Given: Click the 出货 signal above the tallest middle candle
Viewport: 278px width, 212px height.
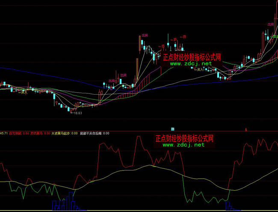Looking at the screenshot, I should (x=145, y=36).
